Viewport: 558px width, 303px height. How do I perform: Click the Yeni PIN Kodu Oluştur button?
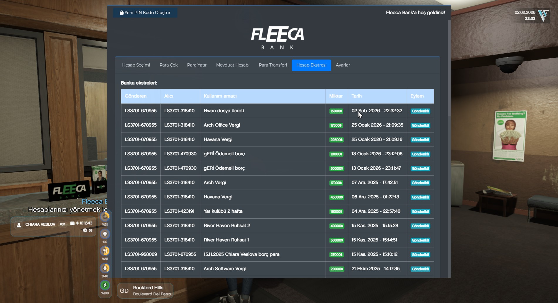(x=145, y=13)
